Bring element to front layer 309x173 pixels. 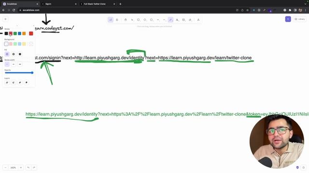(27, 83)
